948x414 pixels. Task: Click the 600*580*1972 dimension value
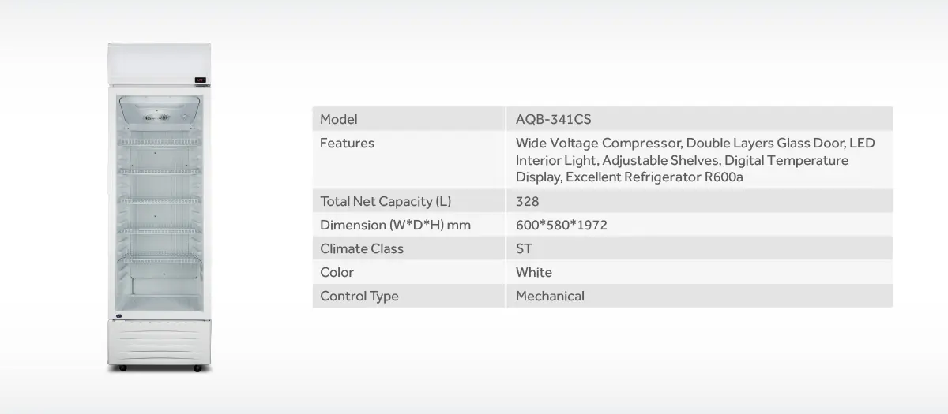[x=561, y=225]
